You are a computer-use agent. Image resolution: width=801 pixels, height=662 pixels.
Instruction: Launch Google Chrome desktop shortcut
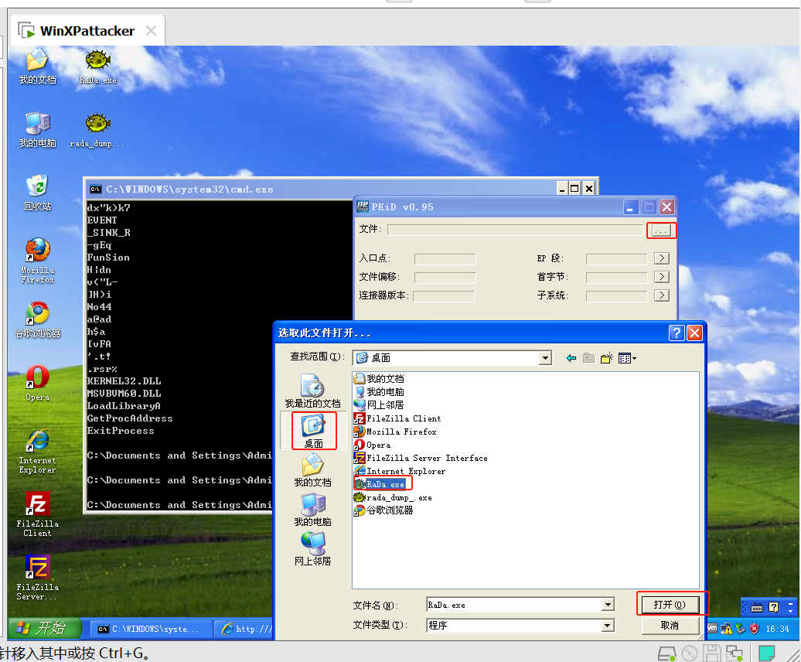point(37,320)
